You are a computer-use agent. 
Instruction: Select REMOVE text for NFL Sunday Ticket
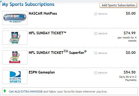[103, 33]
